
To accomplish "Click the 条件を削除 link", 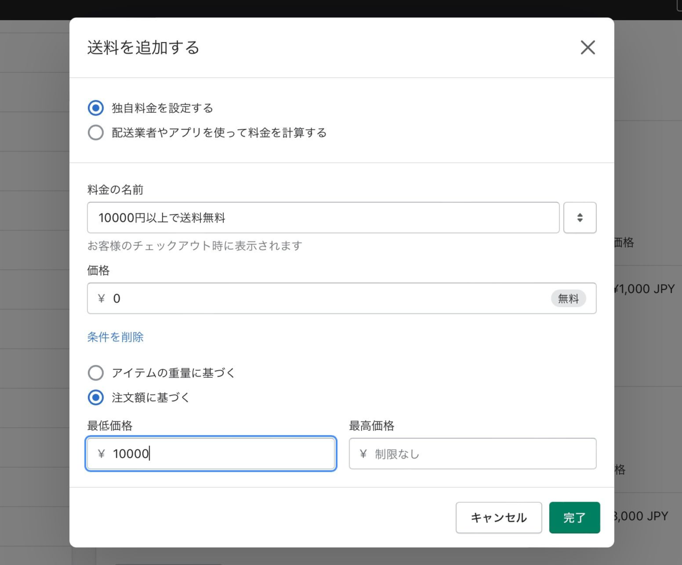I will tap(116, 337).
